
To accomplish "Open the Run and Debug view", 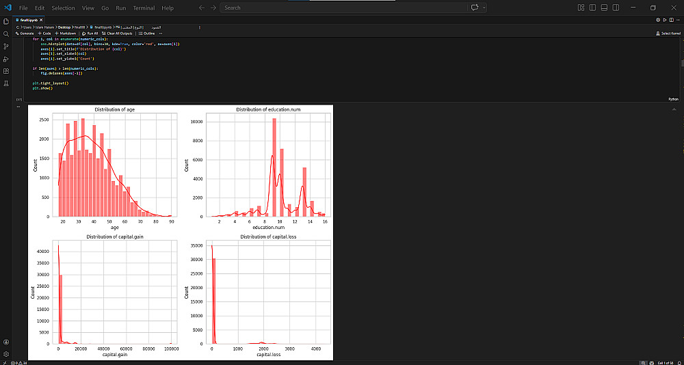I will pos(6,59).
